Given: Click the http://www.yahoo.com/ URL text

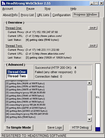Looking at the screenshot, I should (x=48, y=36).
